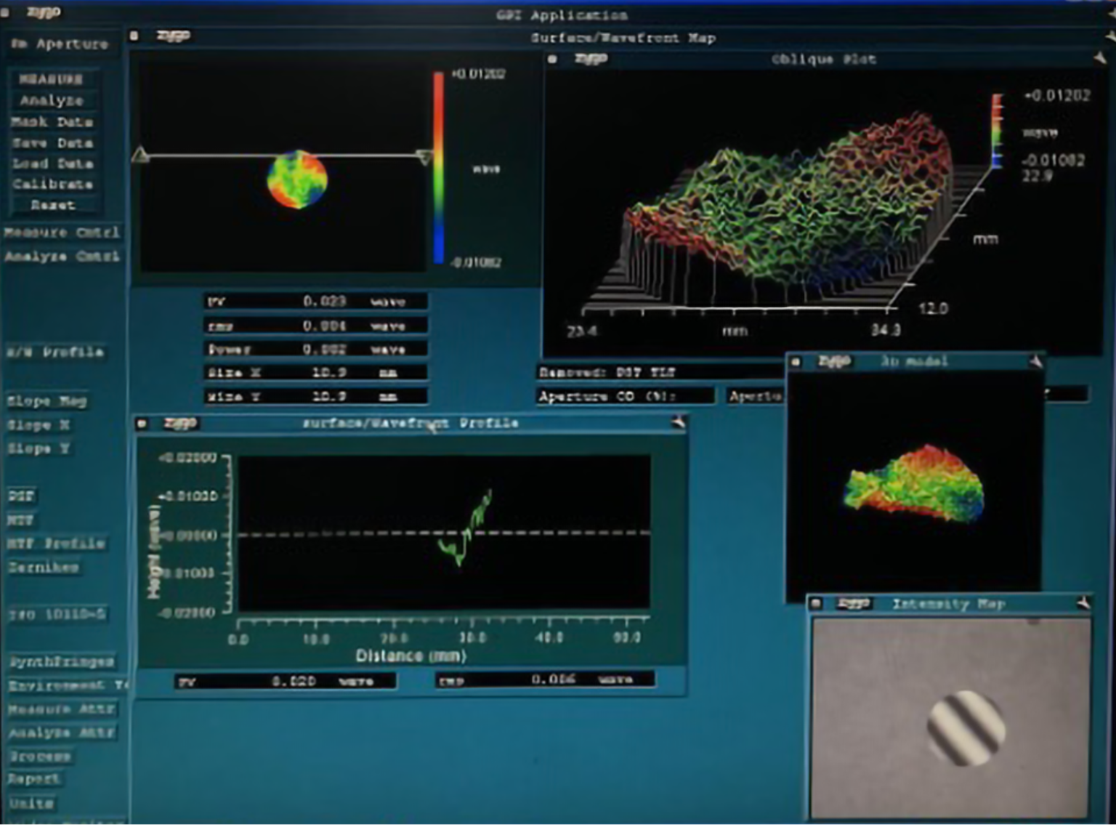Click Load Data

(x=52, y=164)
